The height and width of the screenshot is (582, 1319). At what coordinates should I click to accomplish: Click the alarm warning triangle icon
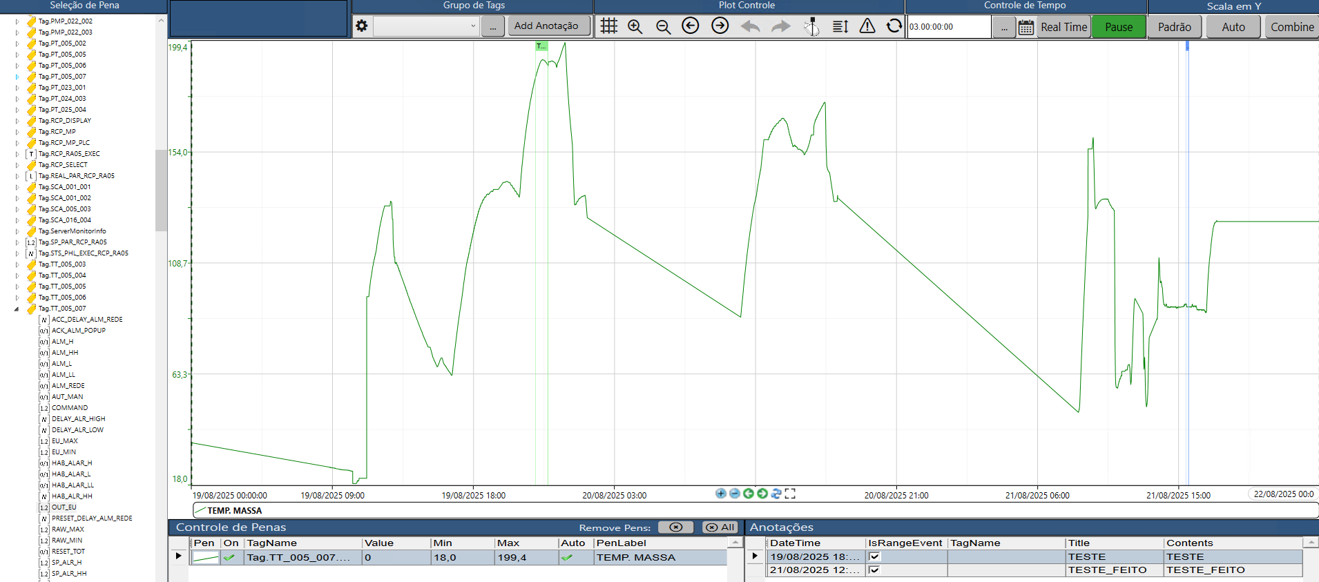pyautogui.click(x=867, y=26)
